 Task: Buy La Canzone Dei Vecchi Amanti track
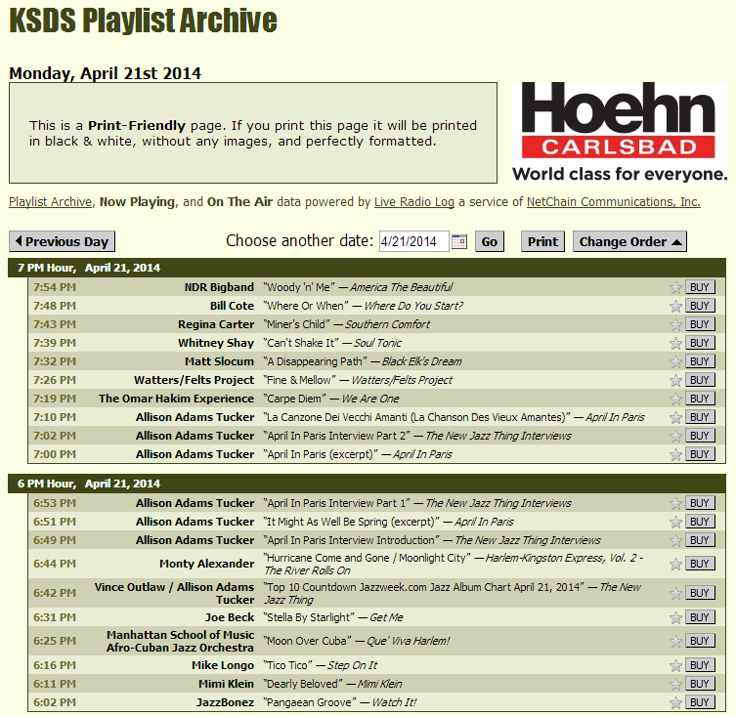pyautogui.click(x=700, y=417)
